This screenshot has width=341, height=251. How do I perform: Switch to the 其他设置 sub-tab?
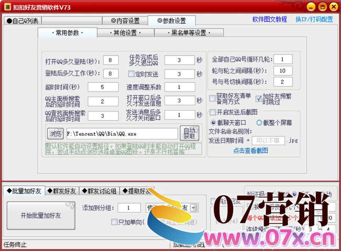coord(125,33)
